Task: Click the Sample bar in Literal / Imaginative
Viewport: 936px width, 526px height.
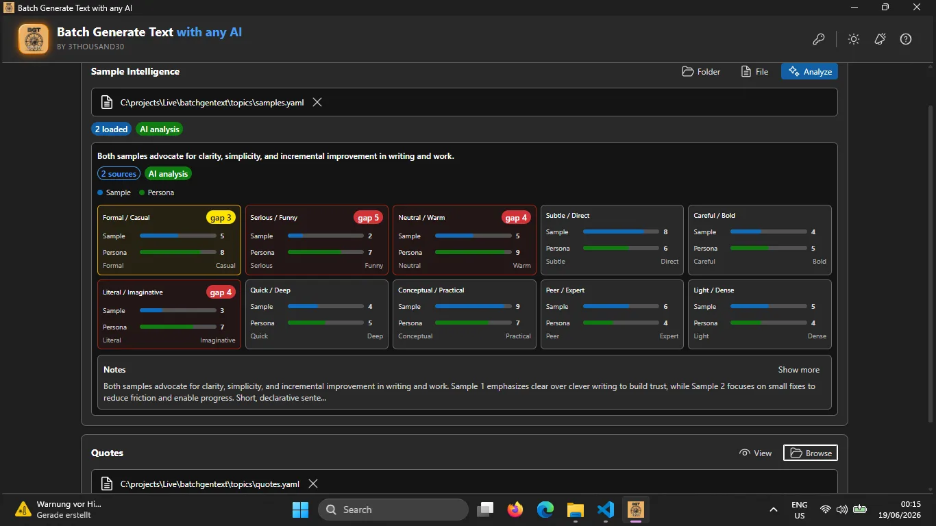Action: 177,310
